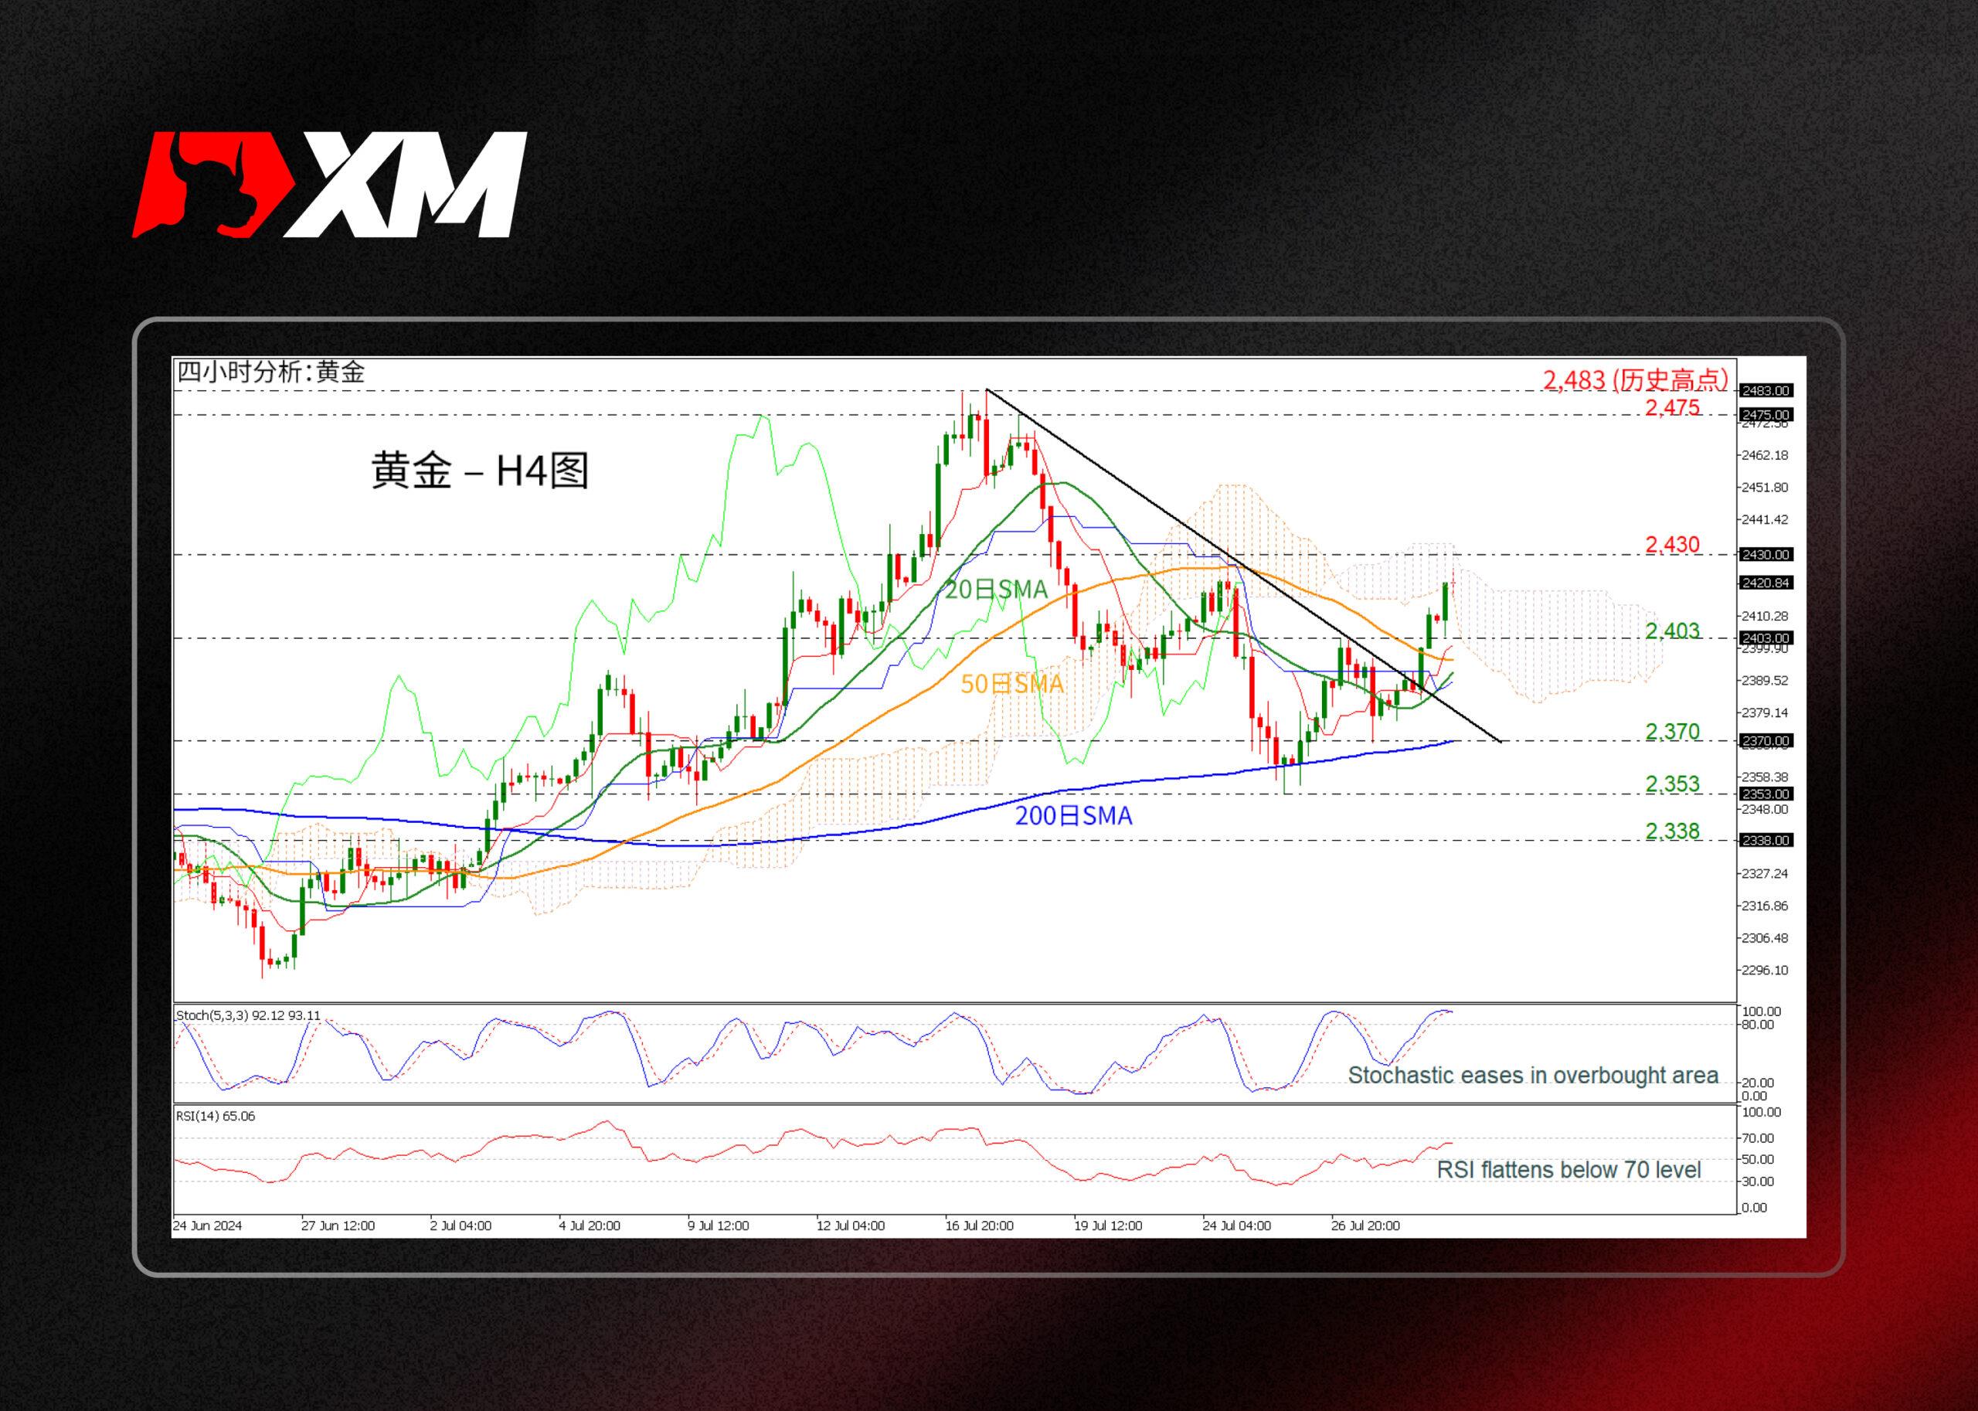Click the '2 Jul 04:00' time label
Screen dimensions: 1978x1411
pyautogui.click(x=461, y=1226)
